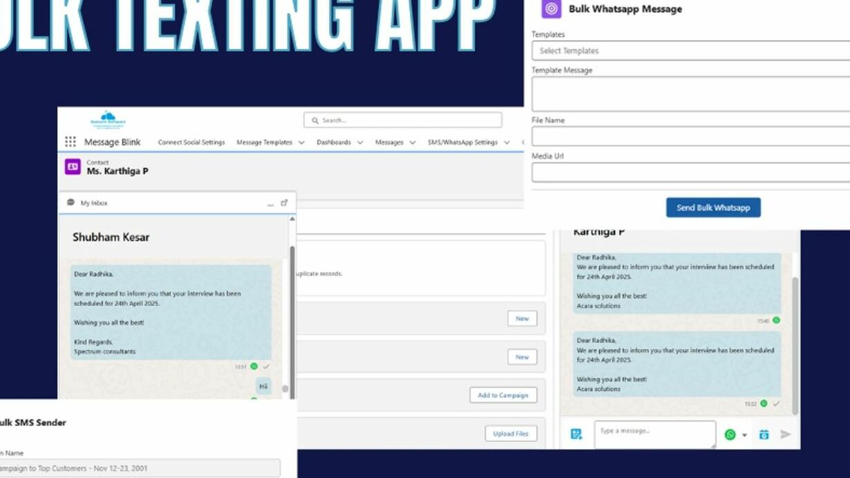Click the Upload Files button
850x478 pixels.
pyautogui.click(x=511, y=434)
